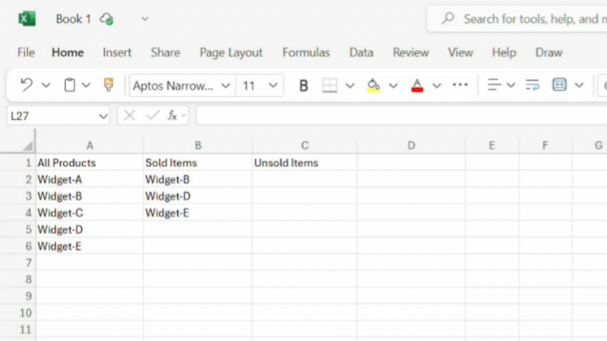The image size is (607, 341).
Task: Open the File menu
Action: pos(26,52)
